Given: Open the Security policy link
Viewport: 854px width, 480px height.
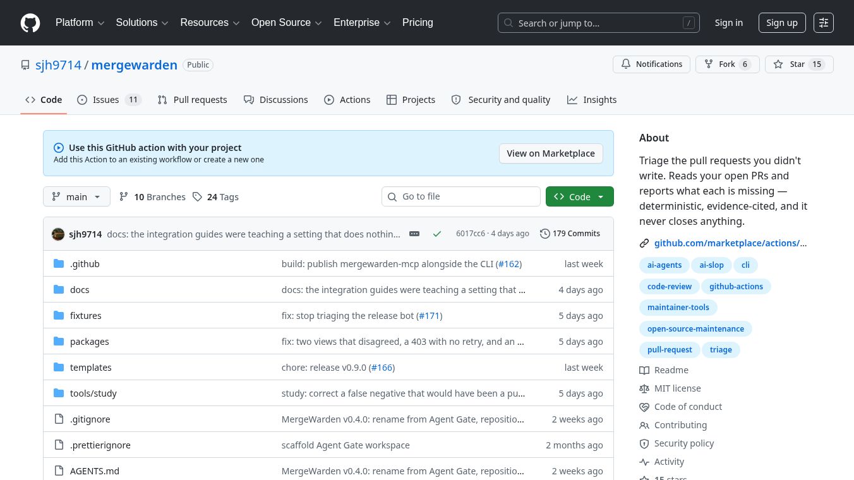Looking at the screenshot, I should (x=677, y=443).
